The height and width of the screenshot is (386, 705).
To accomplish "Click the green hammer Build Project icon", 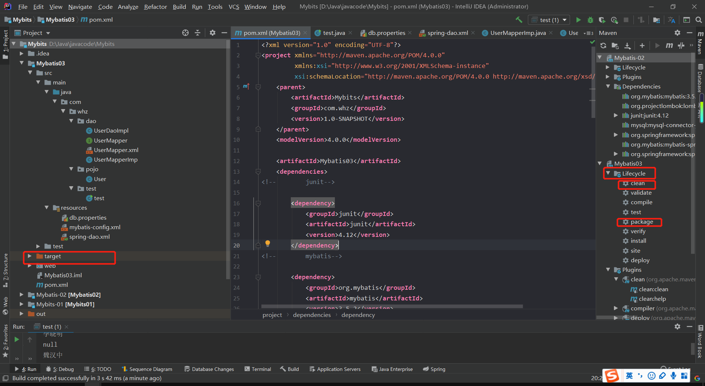I will click(518, 20).
